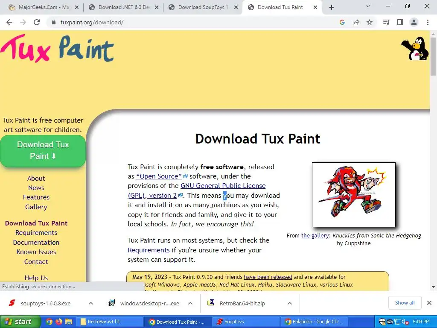This screenshot has width=437, height=328.
Task: Open the Features sidebar link
Action: click(36, 197)
